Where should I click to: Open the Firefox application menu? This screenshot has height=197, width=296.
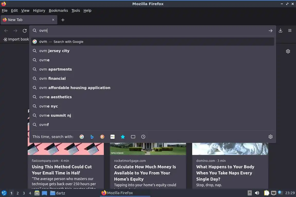tap(290, 31)
